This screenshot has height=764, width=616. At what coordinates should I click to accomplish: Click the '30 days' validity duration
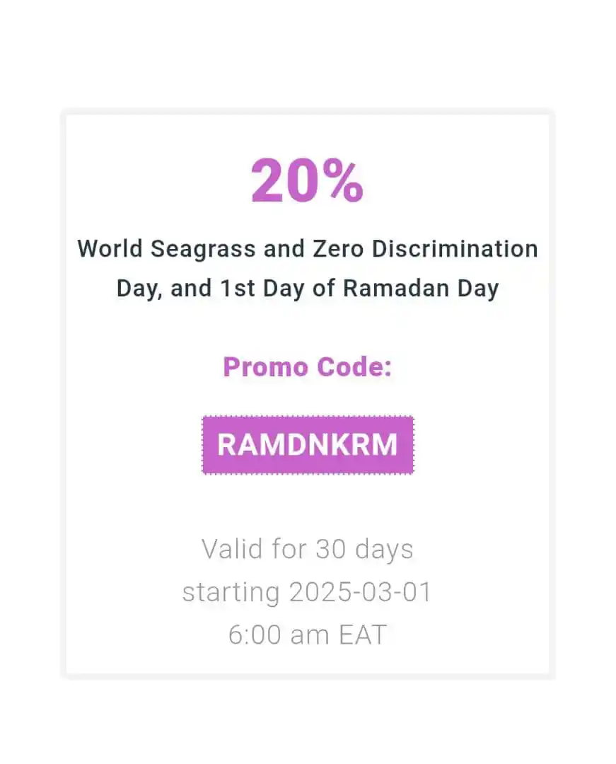point(365,549)
